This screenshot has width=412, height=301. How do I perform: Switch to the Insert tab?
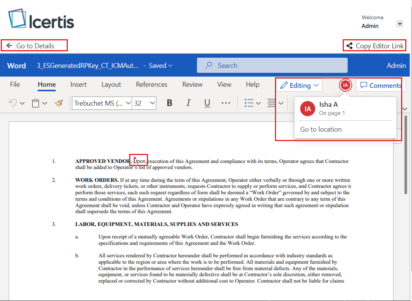click(78, 84)
